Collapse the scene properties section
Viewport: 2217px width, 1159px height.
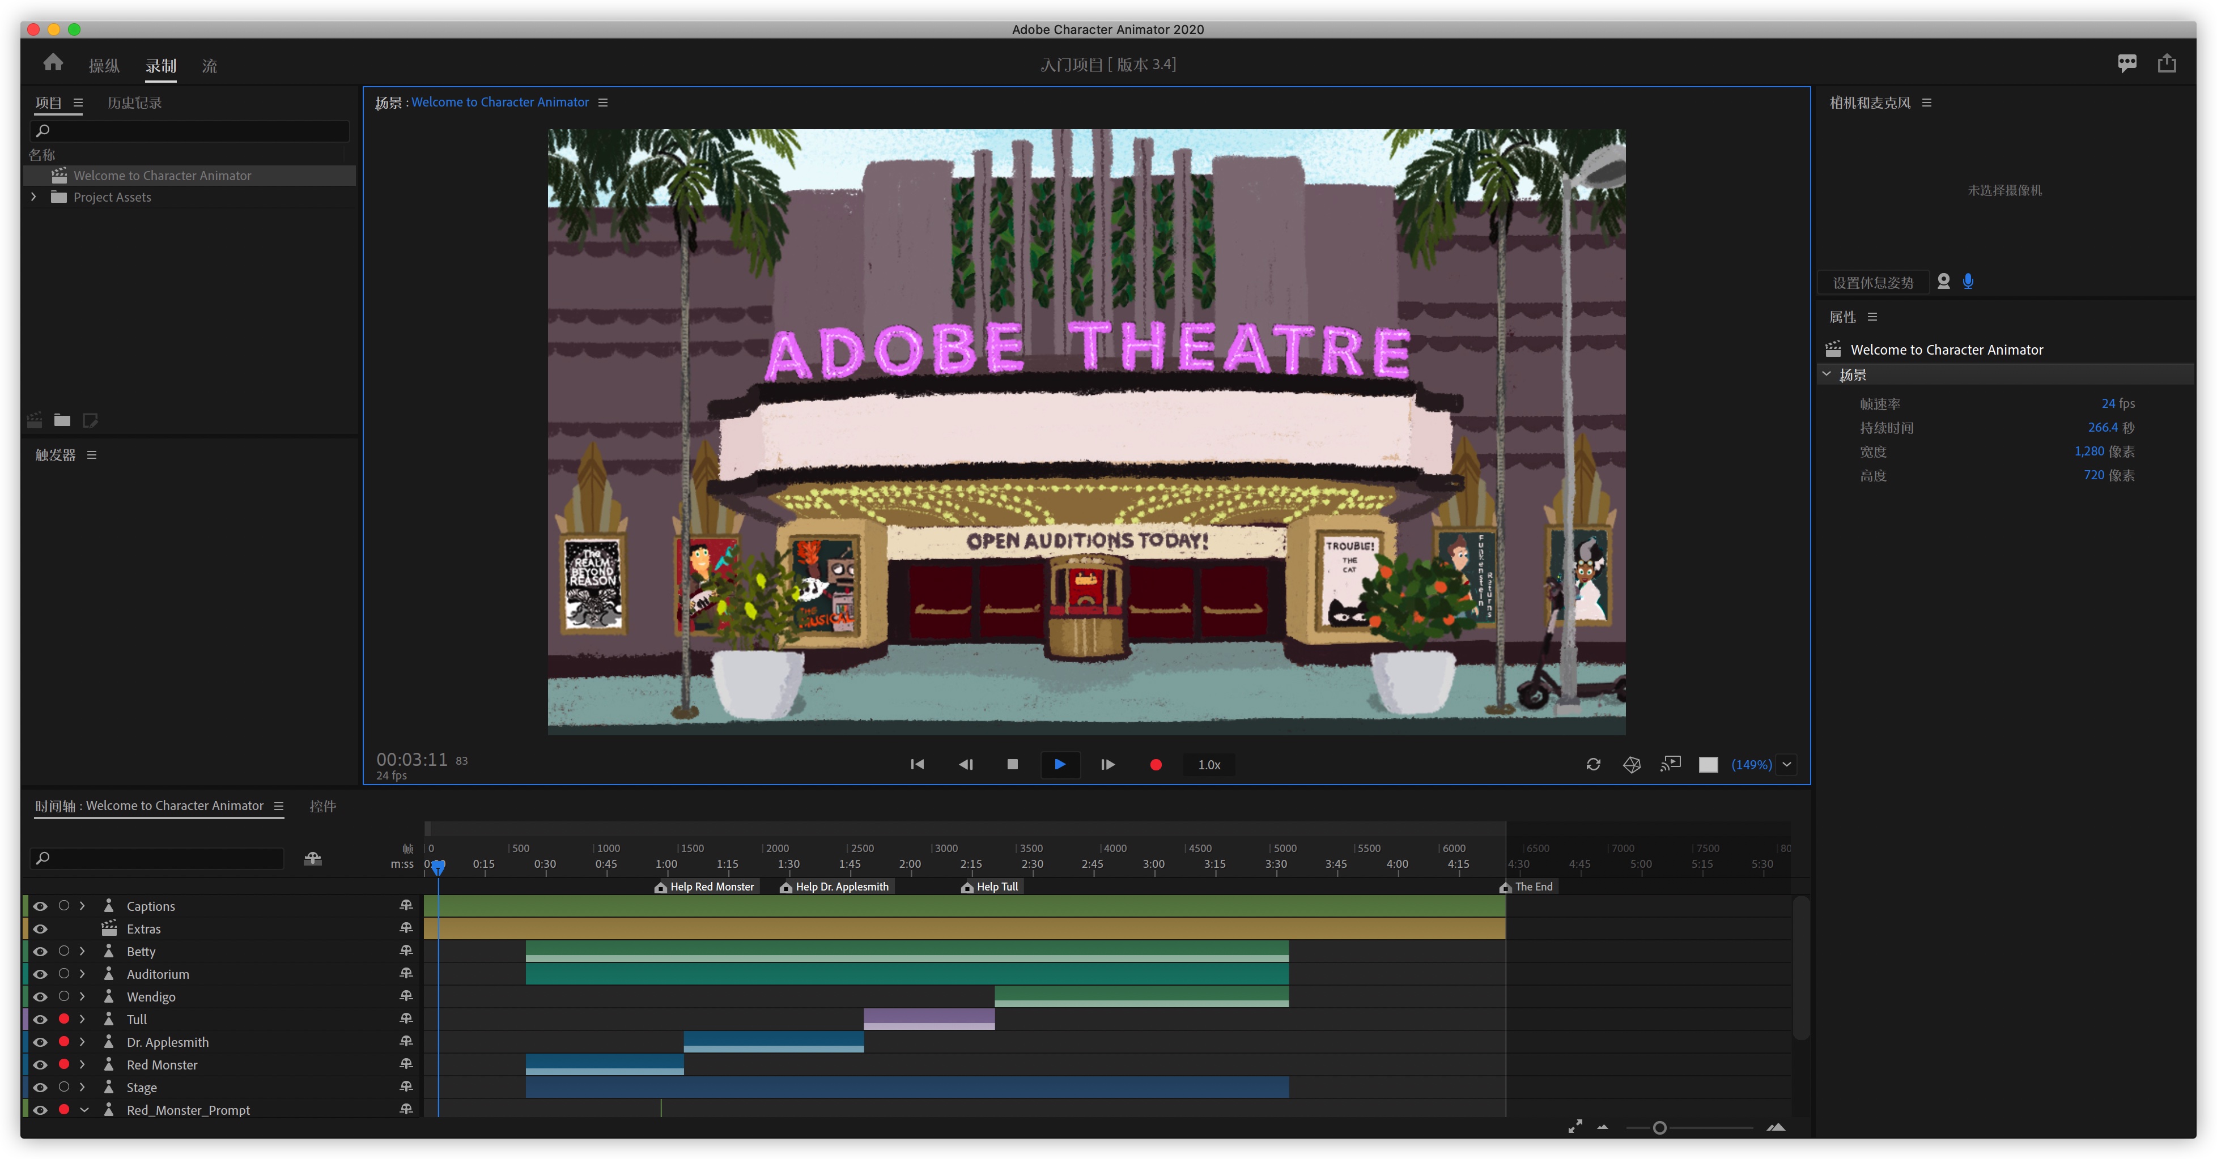1827,374
